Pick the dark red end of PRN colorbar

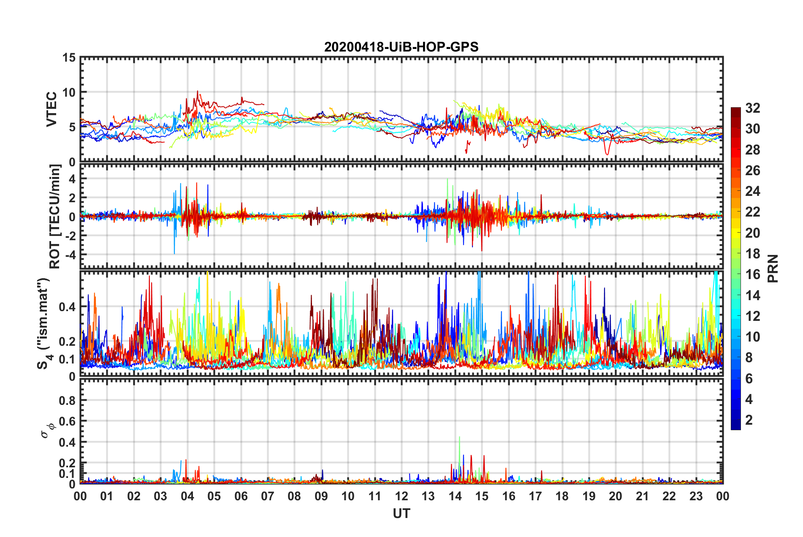coord(735,111)
